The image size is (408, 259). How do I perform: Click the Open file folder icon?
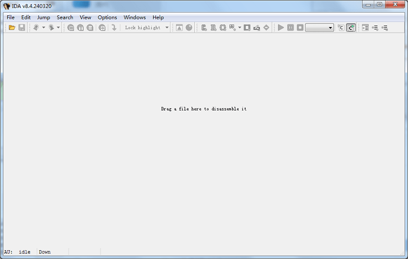pos(12,27)
